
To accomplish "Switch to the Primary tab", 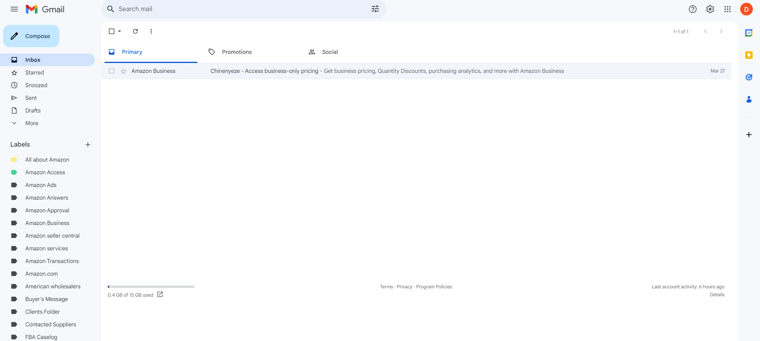I will (151, 52).
